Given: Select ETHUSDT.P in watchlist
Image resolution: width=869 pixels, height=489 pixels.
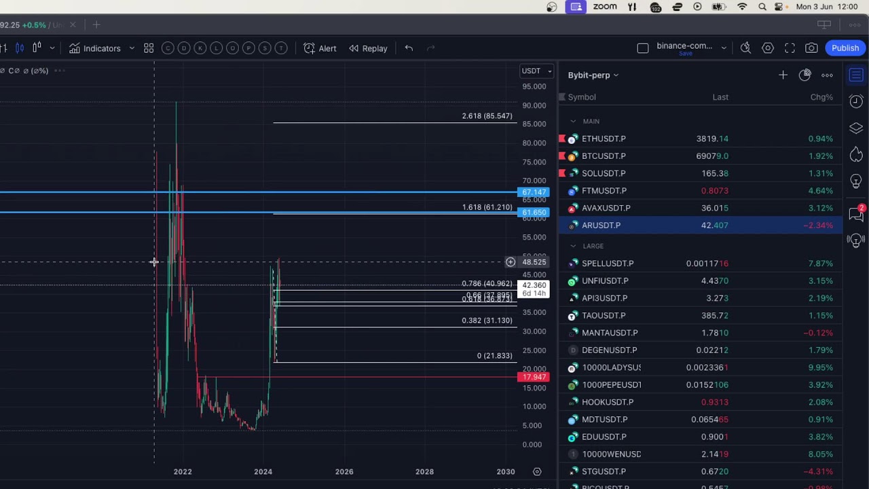Looking at the screenshot, I should pyautogui.click(x=701, y=139).
